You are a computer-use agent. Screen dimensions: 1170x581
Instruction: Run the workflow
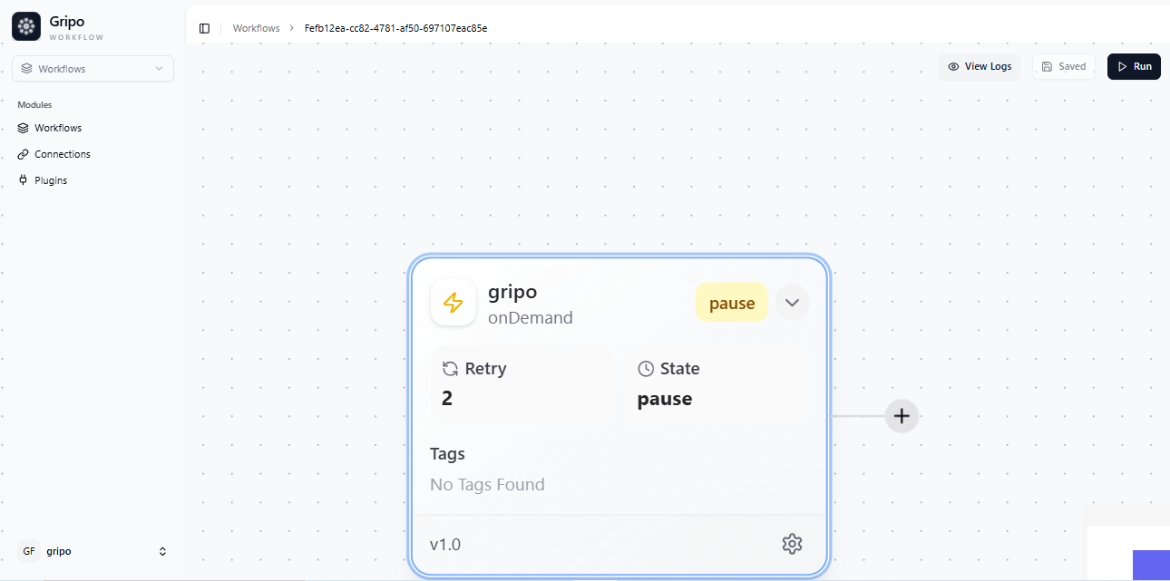click(1134, 66)
